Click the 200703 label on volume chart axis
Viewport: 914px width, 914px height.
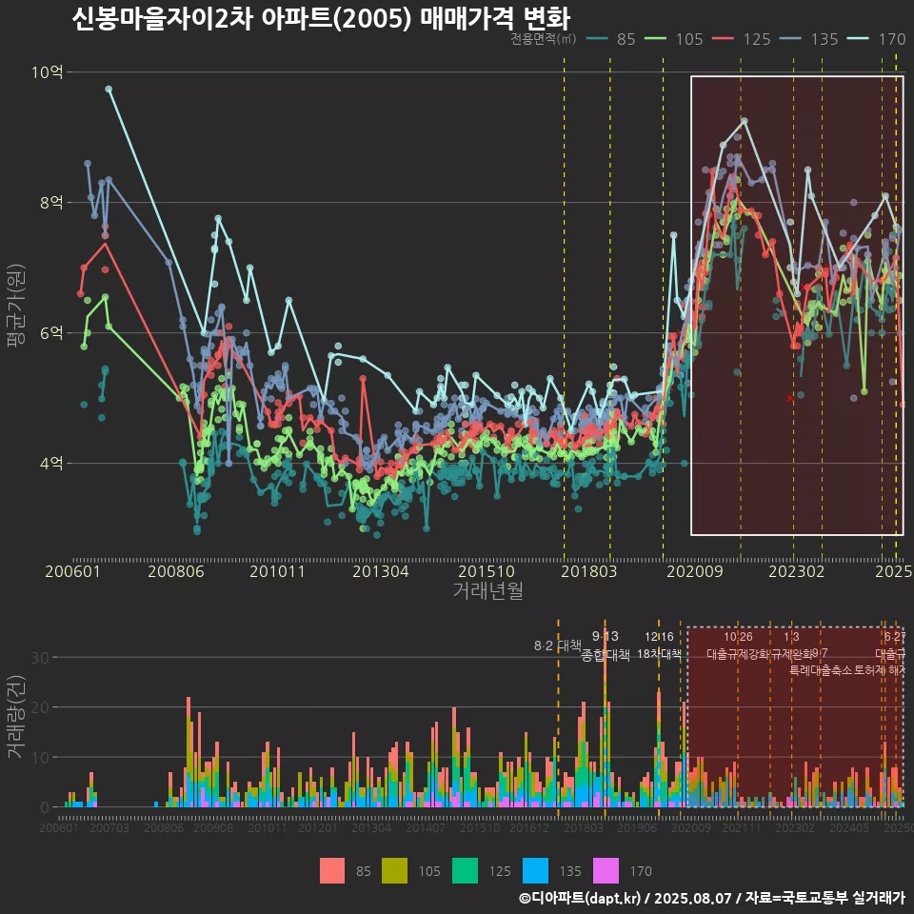pos(109,827)
